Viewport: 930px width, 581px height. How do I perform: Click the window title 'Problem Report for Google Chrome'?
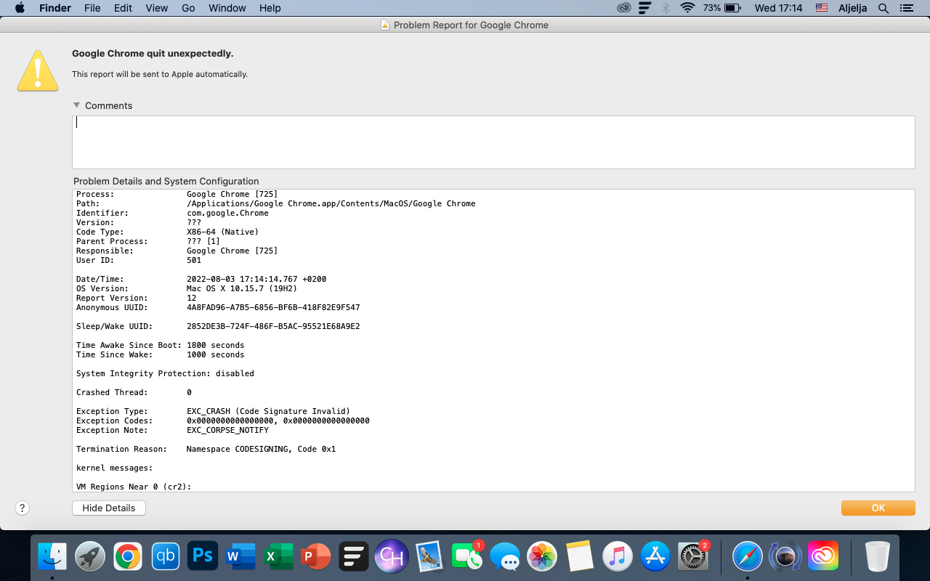[471, 25]
